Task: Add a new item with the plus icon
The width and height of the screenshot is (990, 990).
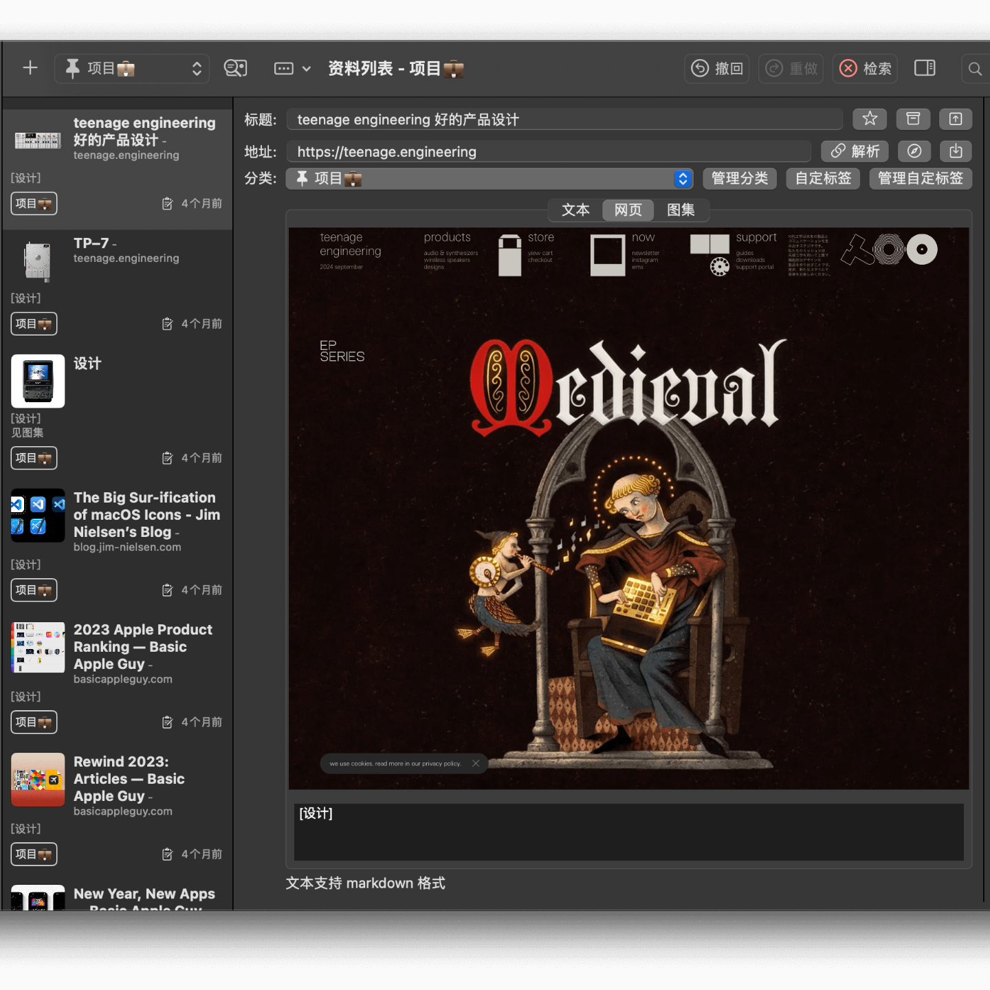Action: (x=30, y=68)
